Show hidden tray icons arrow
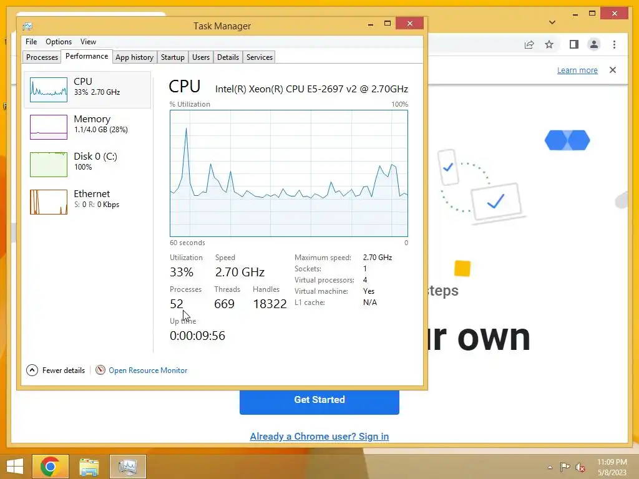Image resolution: width=639 pixels, height=479 pixels. 550,467
